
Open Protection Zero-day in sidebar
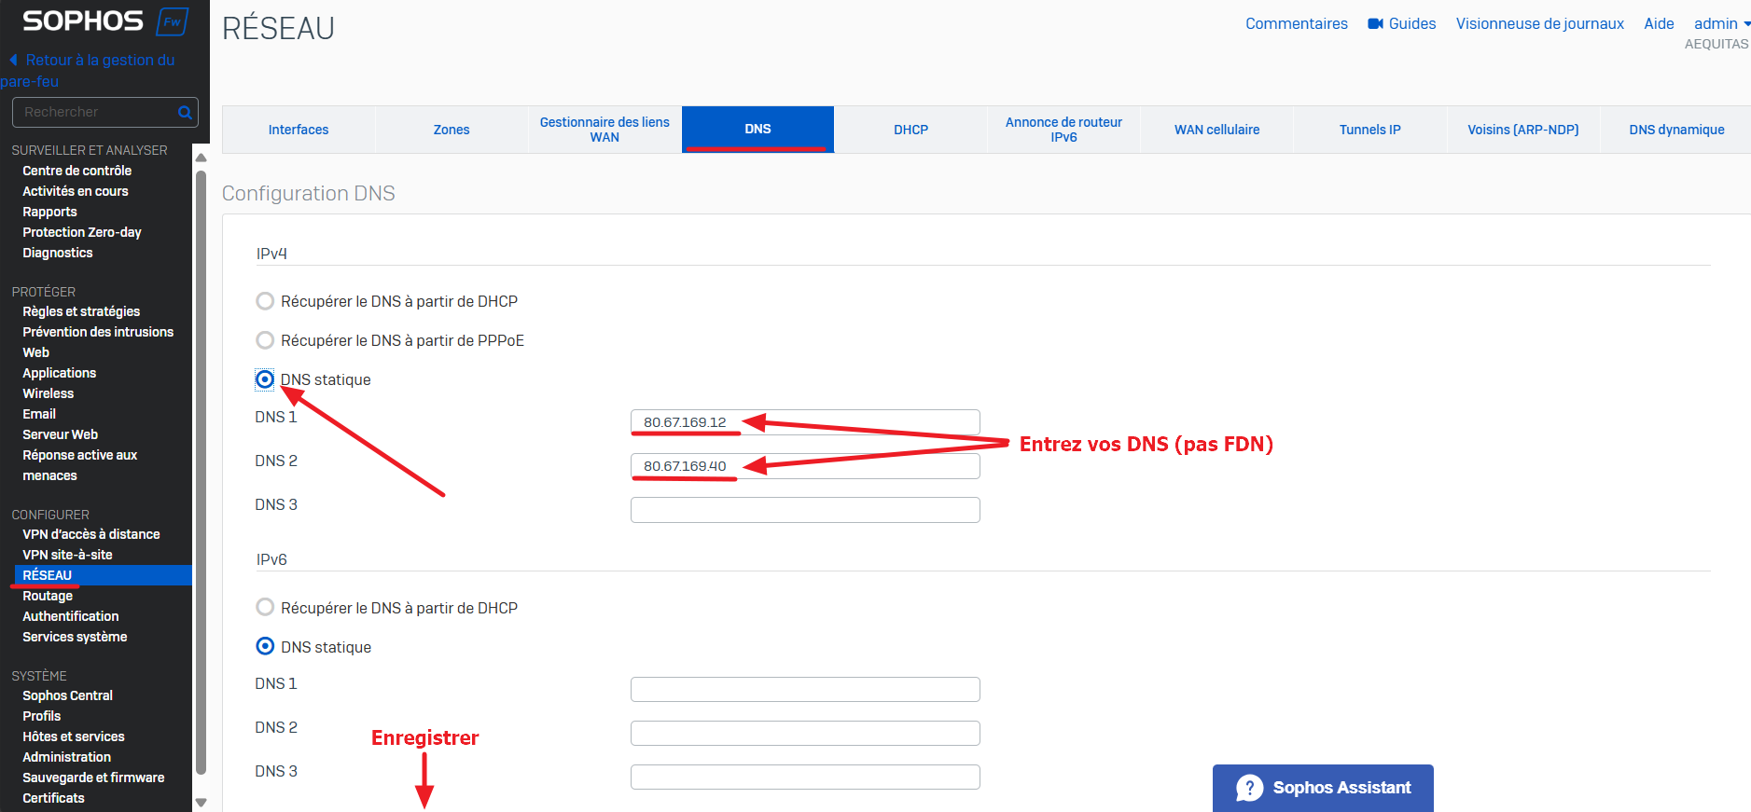click(82, 232)
